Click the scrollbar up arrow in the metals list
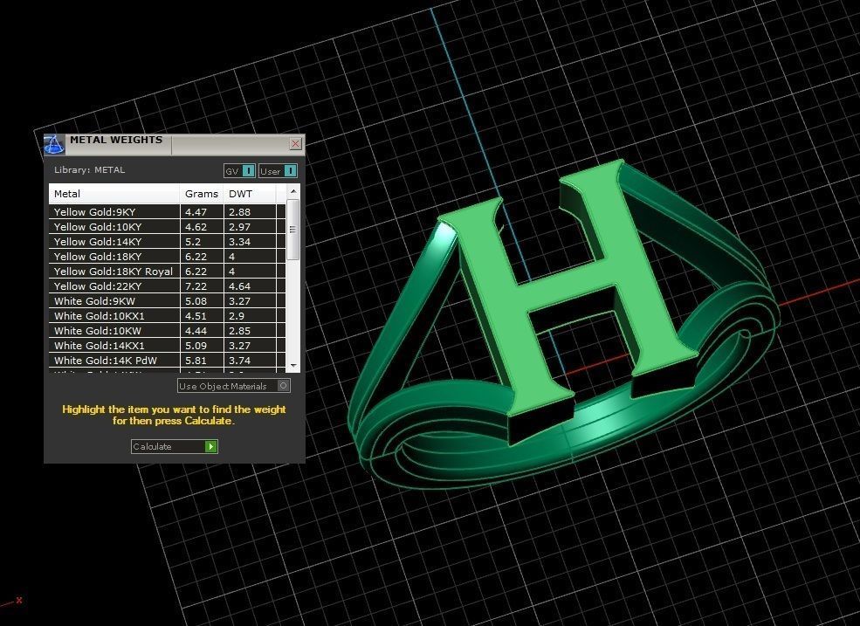The height and width of the screenshot is (626, 860). (293, 191)
